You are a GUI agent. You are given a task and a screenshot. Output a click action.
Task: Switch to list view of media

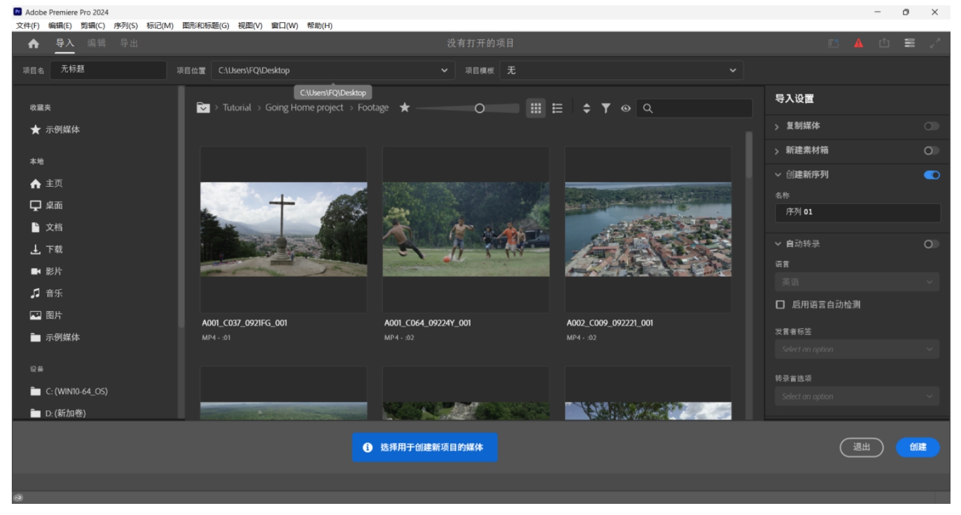click(x=557, y=108)
